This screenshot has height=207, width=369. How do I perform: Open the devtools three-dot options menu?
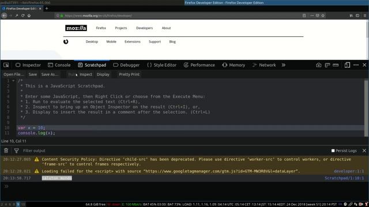click(x=356, y=65)
